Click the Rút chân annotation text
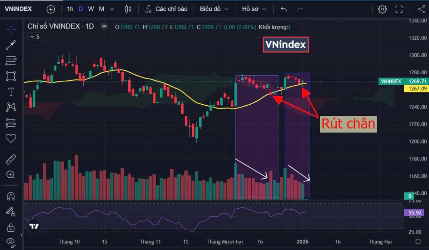The image size is (429, 250). click(x=348, y=124)
